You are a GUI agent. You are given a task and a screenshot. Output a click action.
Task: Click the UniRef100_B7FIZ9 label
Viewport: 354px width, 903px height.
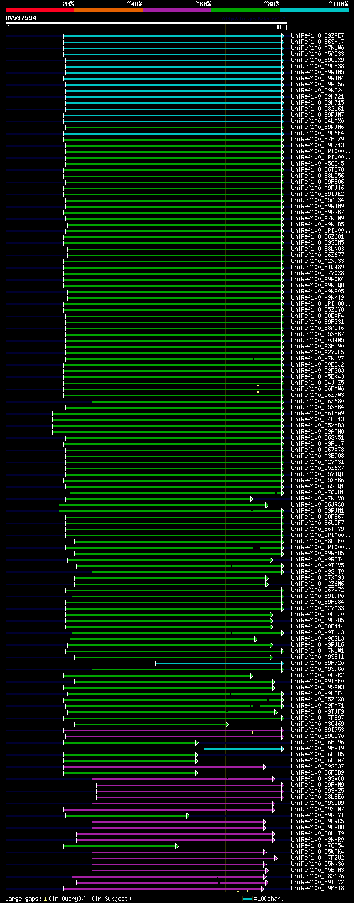[x=317, y=139]
